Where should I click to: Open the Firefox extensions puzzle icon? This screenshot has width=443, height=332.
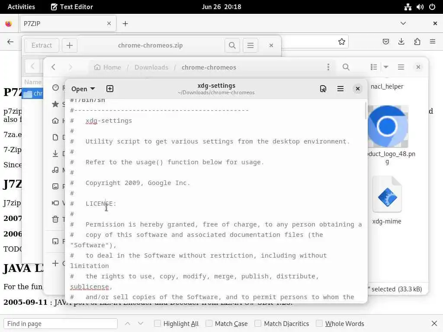coord(417,42)
